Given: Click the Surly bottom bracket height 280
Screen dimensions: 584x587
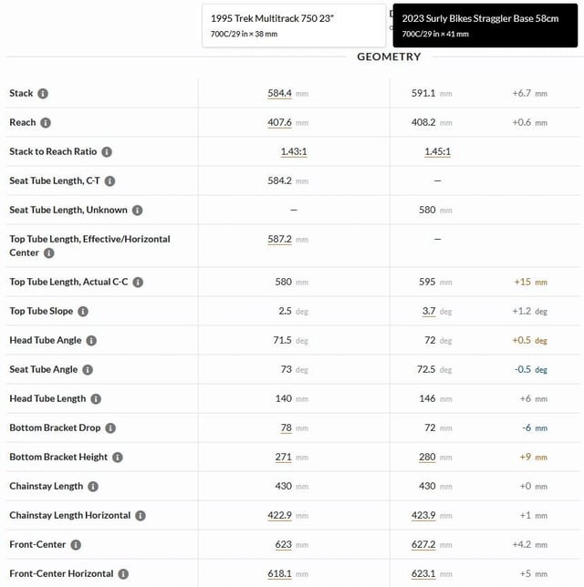Looking at the screenshot, I should pyautogui.click(x=427, y=457).
